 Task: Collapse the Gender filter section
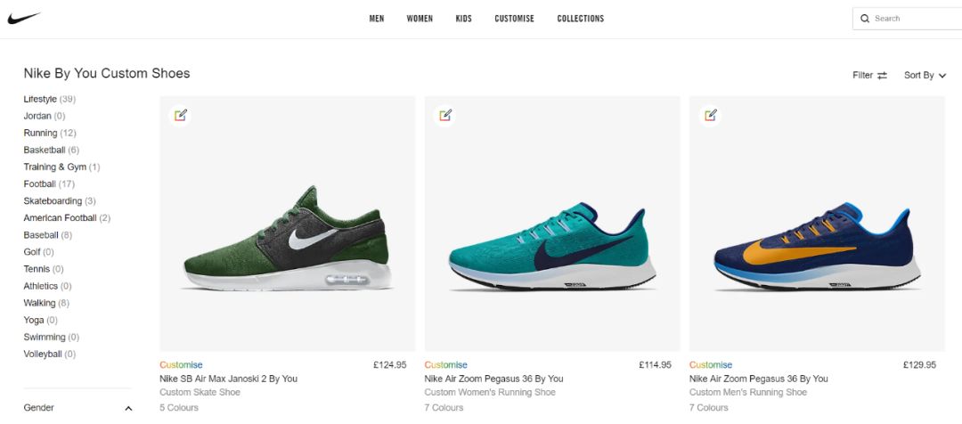coord(128,409)
